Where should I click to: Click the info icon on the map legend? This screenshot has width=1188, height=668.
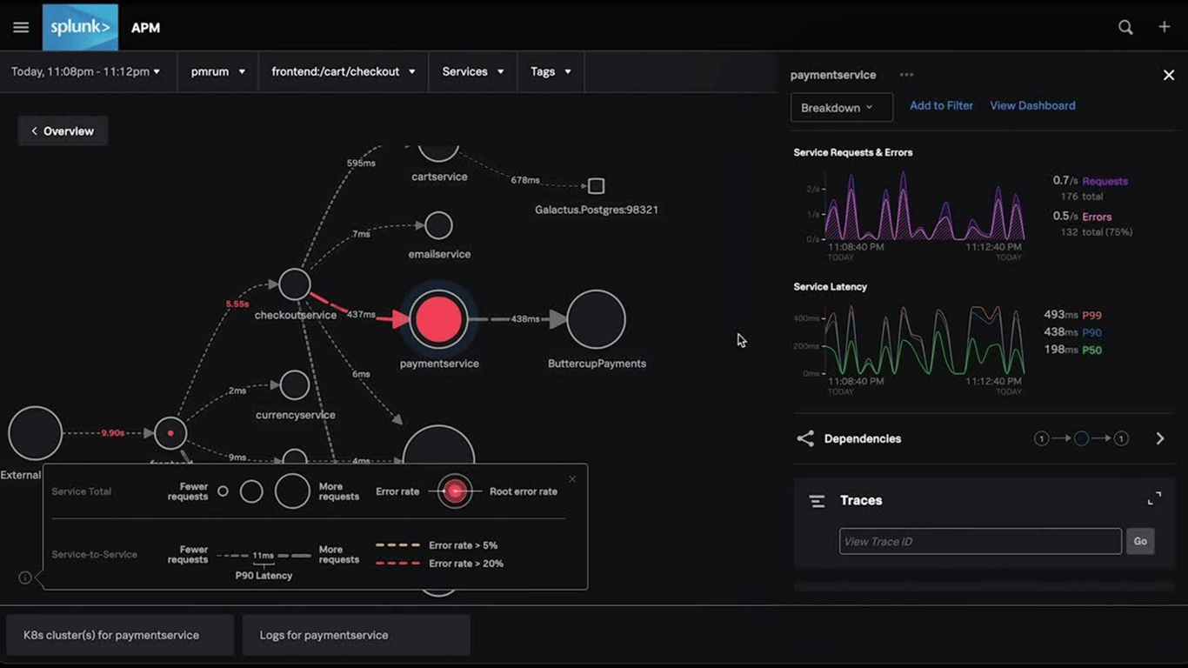[x=24, y=577]
